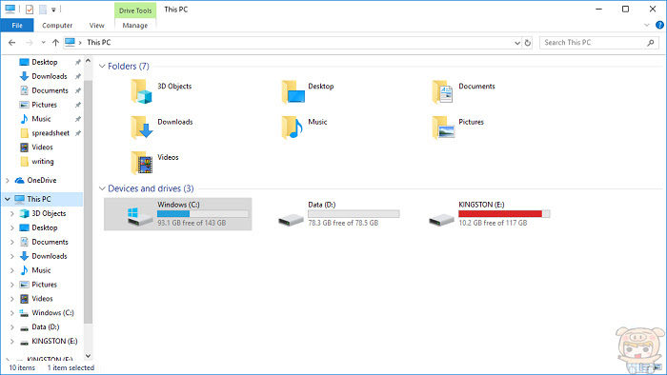
Task: Select the Data (D:) drive icon
Action: pos(291,220)
